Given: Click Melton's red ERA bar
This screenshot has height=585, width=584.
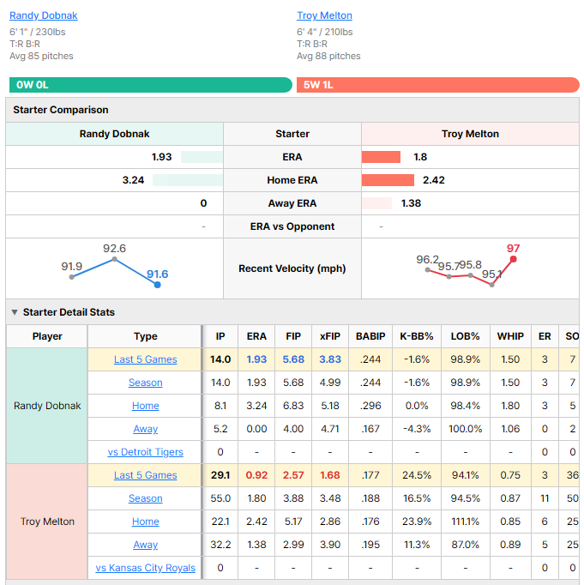Looking at the screenshot, I should coord(381,157).
